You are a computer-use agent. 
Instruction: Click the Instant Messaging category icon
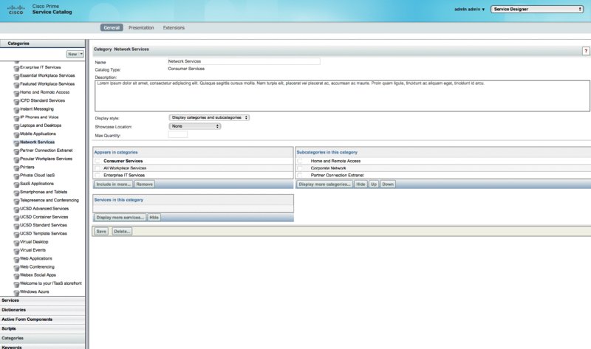click(x=16, y=108)
